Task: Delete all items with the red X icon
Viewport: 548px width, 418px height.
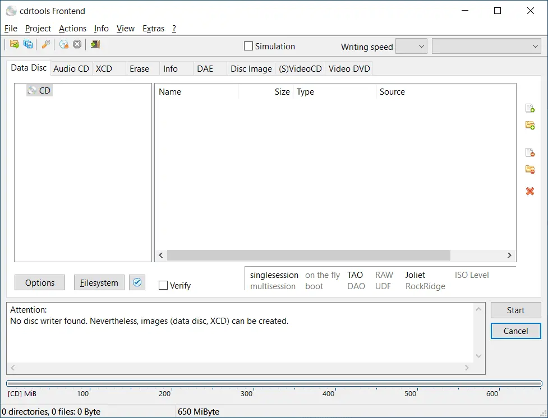Action: [529, 192]
